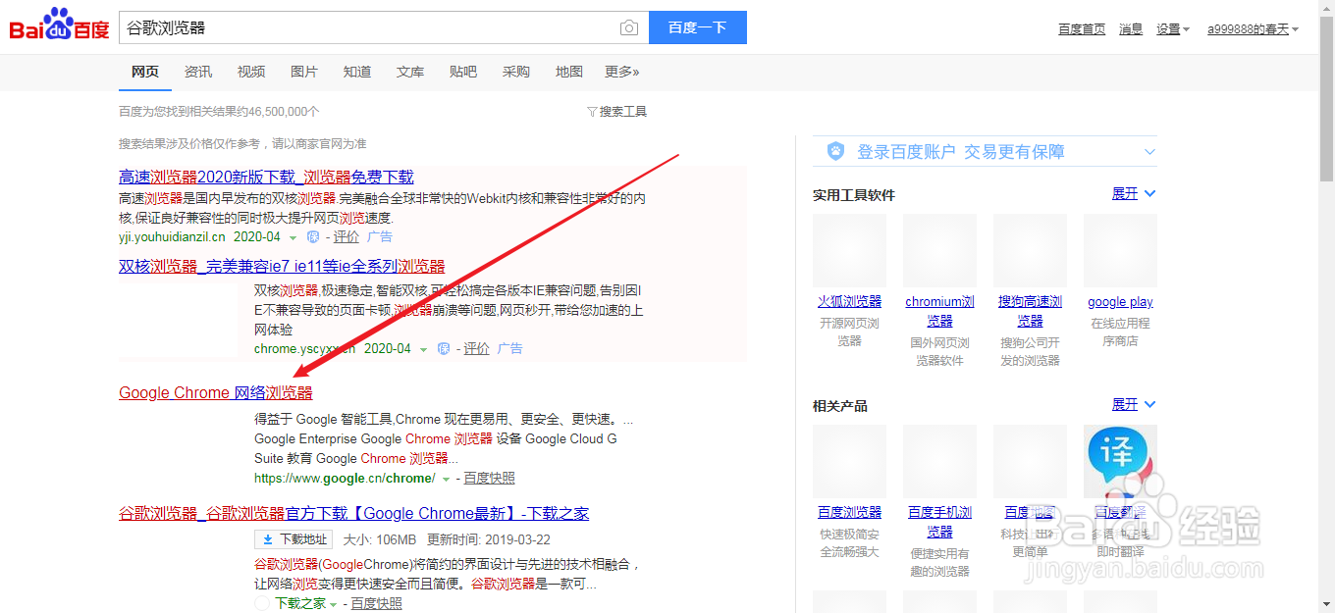Click the download address button
Screen dimensions: 1335x613
pos(294,539)
